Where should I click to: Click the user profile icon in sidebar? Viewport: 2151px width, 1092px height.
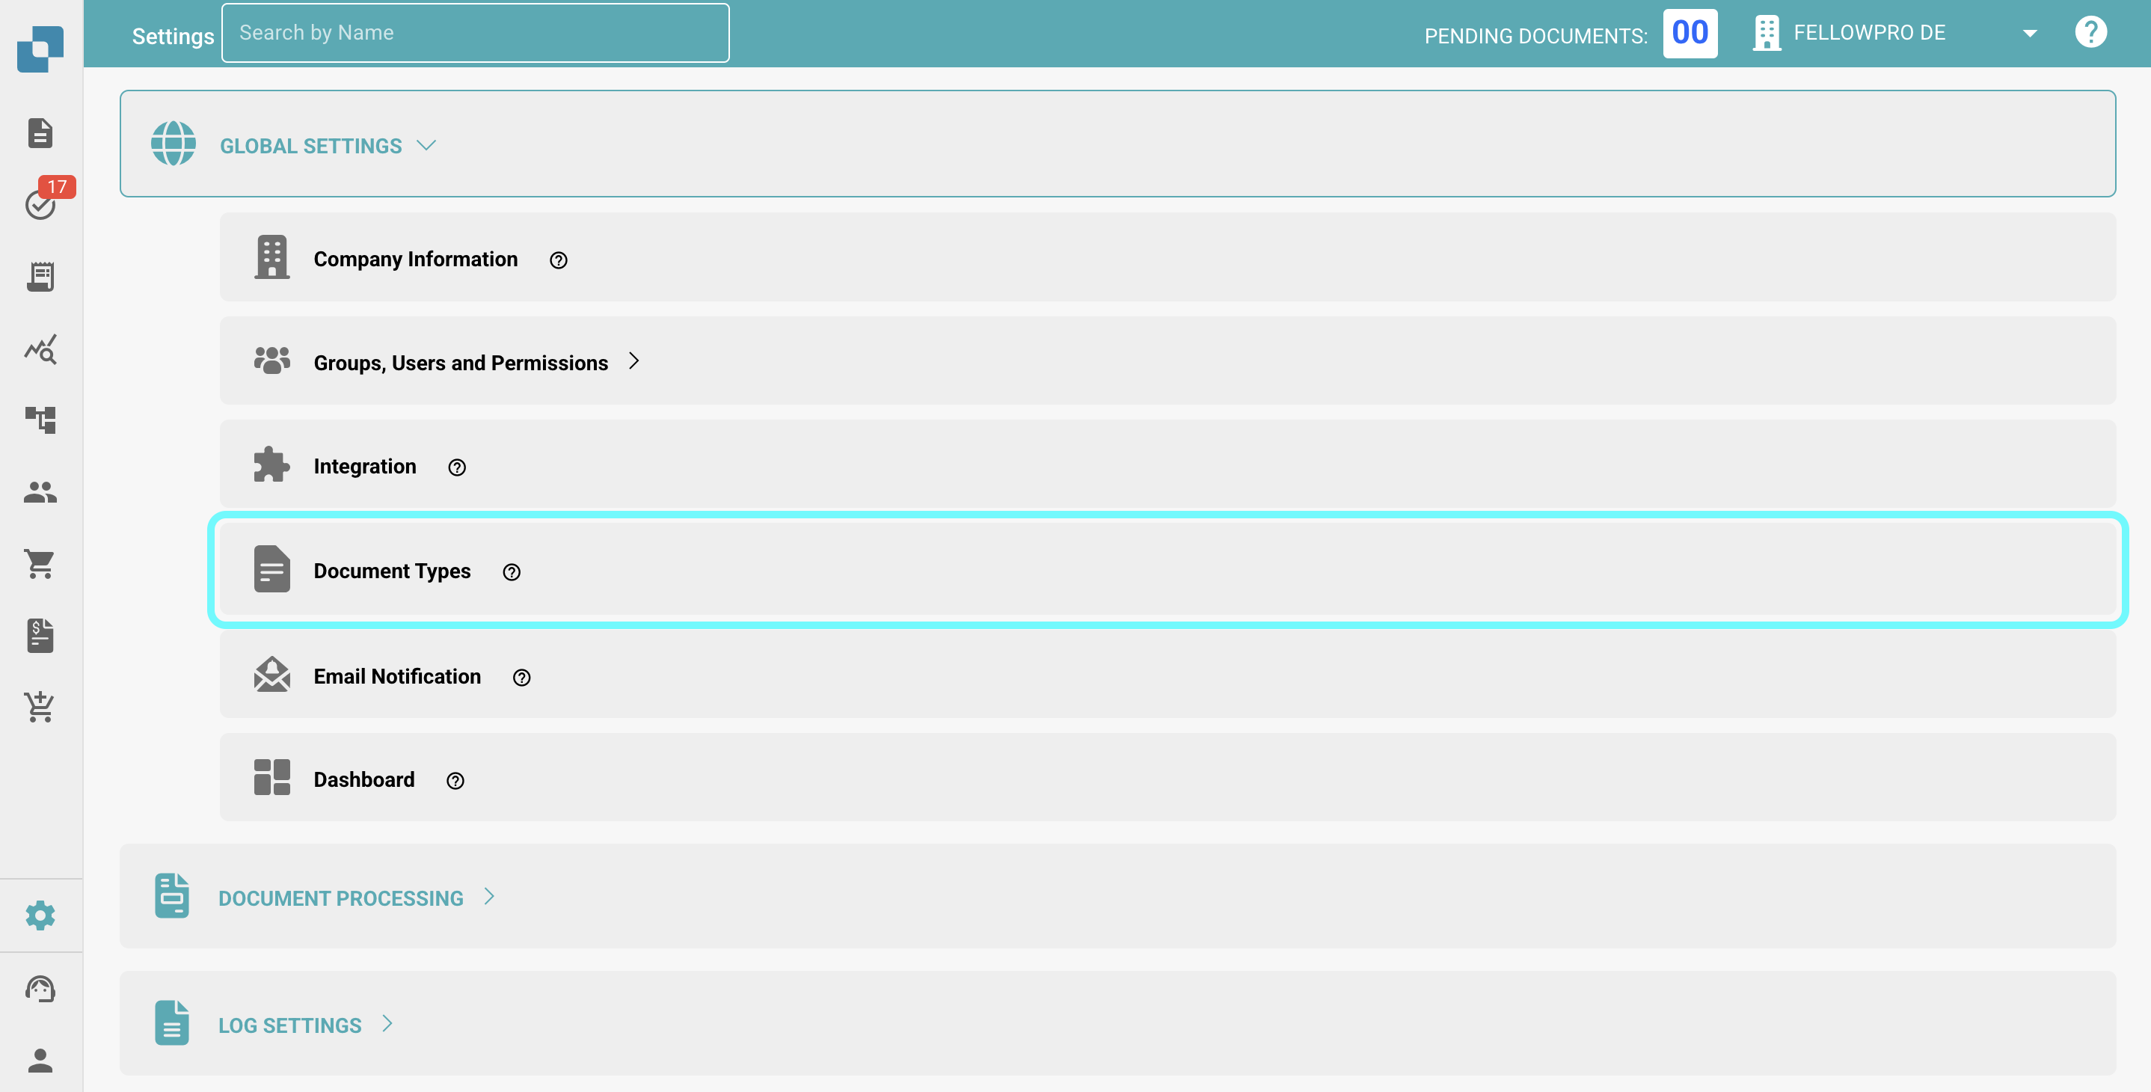pyautogui.click(x=40, y=1061)
